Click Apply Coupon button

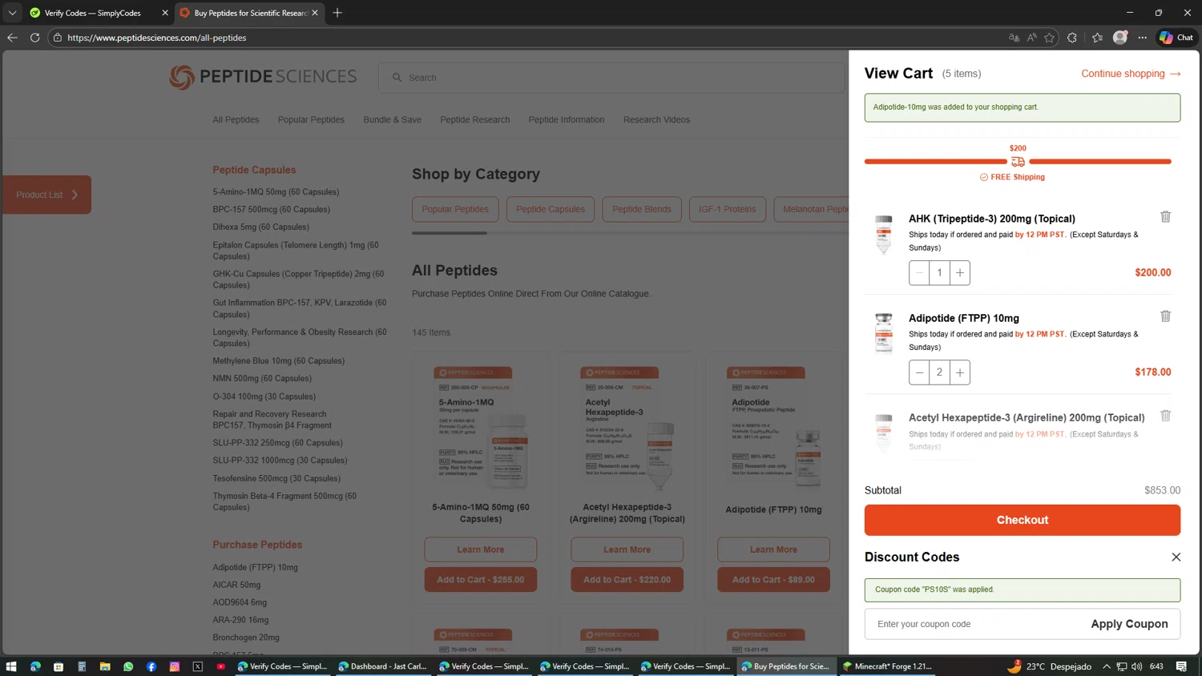pos(1129,624)
